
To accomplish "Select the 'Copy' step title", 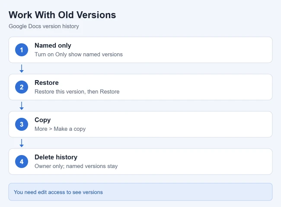I will 42,120.
